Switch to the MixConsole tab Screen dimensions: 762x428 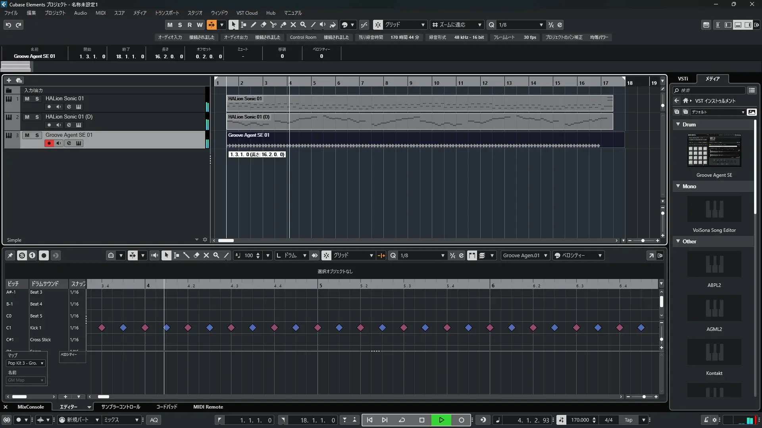pos(31,407)
